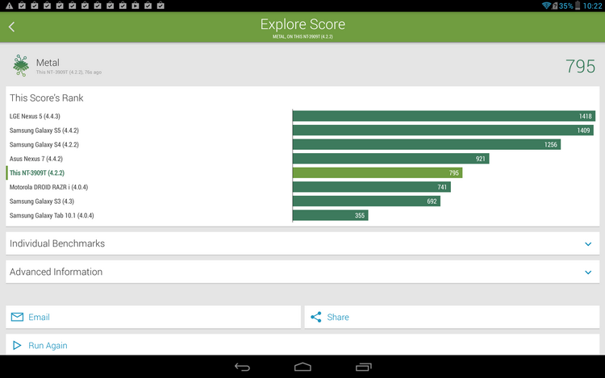Tap the 10:22 clock in status bar
The width and height of the screenshot is (605, 378).
(x=592, y=6)
